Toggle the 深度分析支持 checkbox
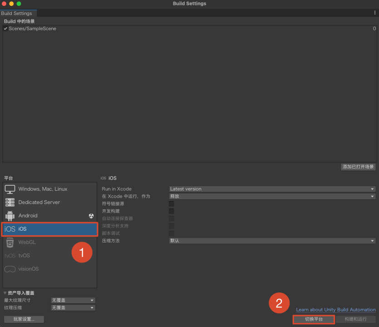The width and height of the screenshot is (379, 327). point(172,226)
